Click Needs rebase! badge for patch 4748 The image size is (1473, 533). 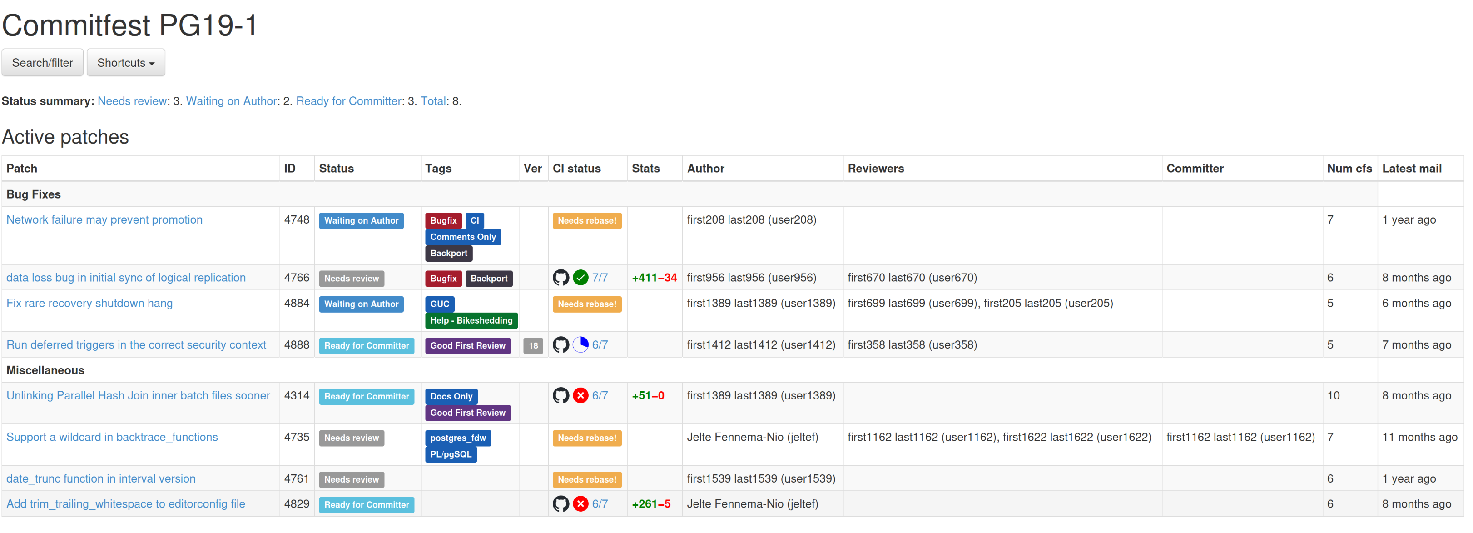click(x=587, y=221)
